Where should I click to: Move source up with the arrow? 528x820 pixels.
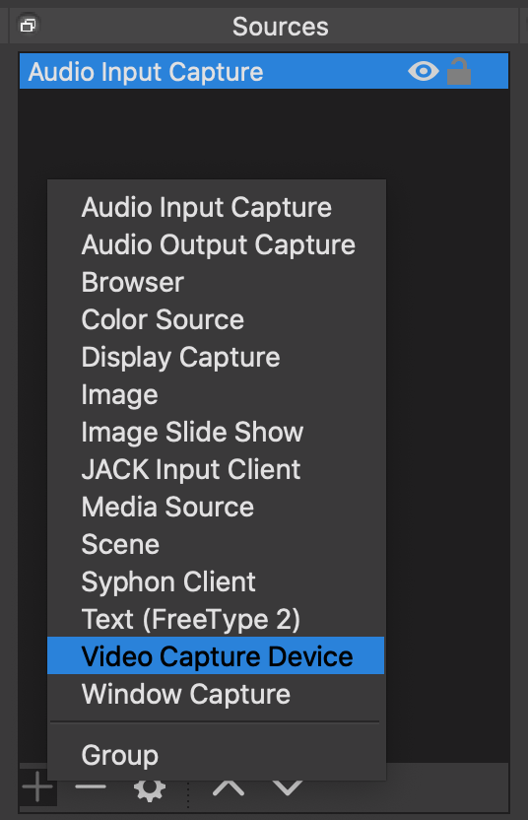pyautogui.click(x=229, y=787)
